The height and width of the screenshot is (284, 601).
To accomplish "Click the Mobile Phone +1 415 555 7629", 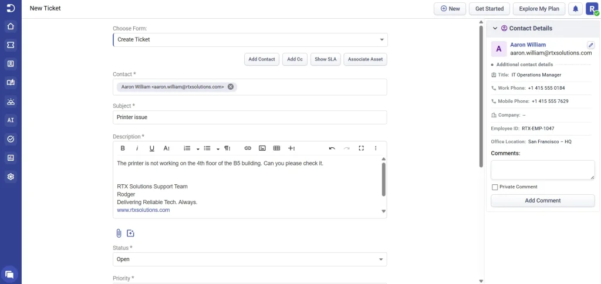I will pos(550,101).
